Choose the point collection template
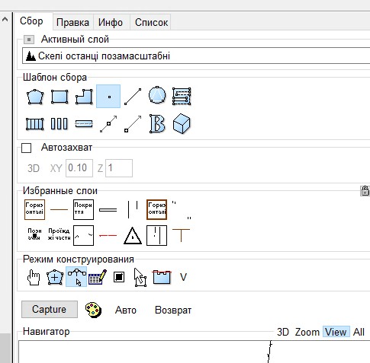The height and width of the screenshot is (363, 370). (x=108, y=97)
